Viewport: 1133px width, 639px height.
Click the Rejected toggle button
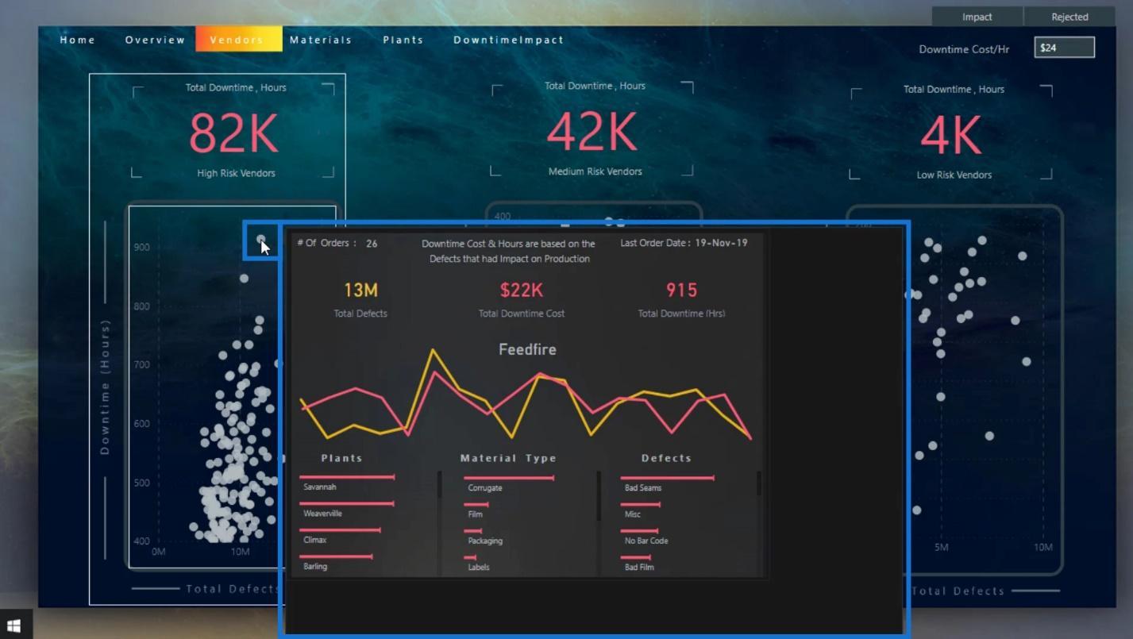pos(1069,17)
